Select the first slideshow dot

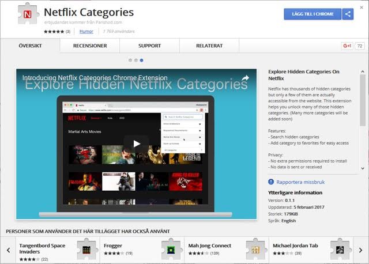coord(130,60)
